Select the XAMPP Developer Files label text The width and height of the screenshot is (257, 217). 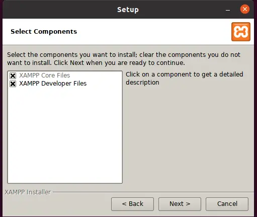pyautogui.click(x=53, y=84)
